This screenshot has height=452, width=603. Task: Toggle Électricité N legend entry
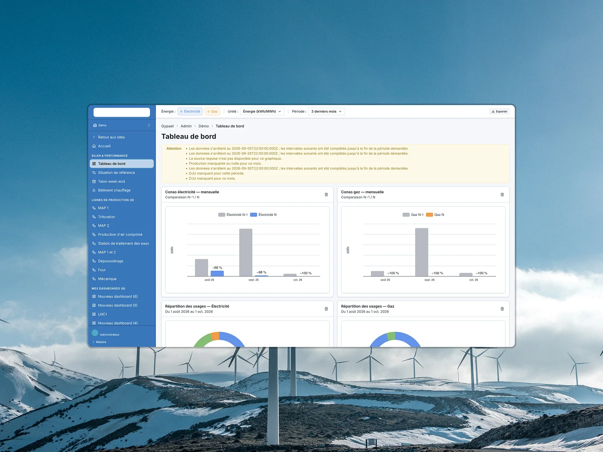pyautogui.click(x=263, y=215)
